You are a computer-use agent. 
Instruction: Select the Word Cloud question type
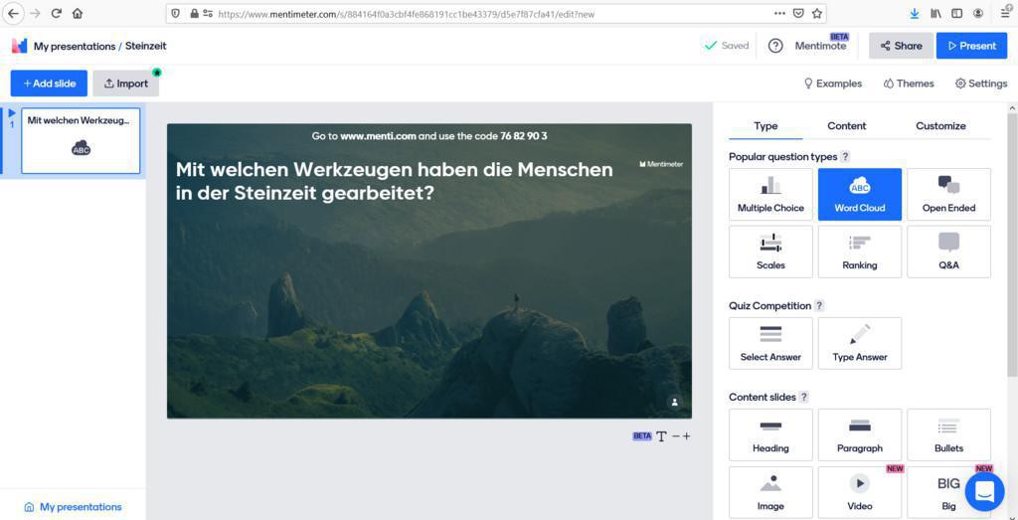pyautogui.click(x=860, y=194)
